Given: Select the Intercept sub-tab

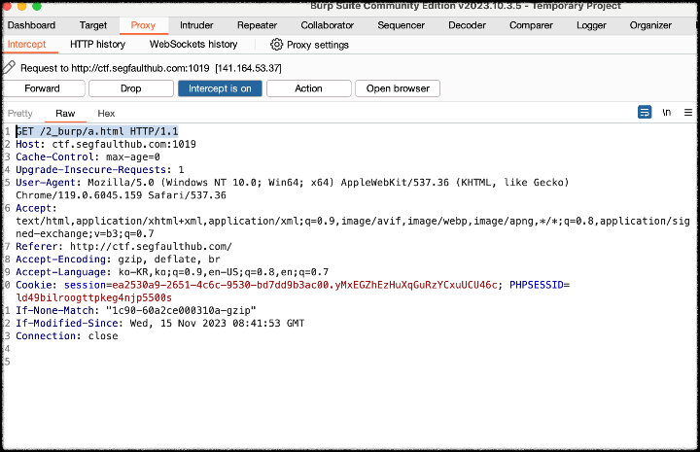Looking at the screenshot, I should pos(27,44).
